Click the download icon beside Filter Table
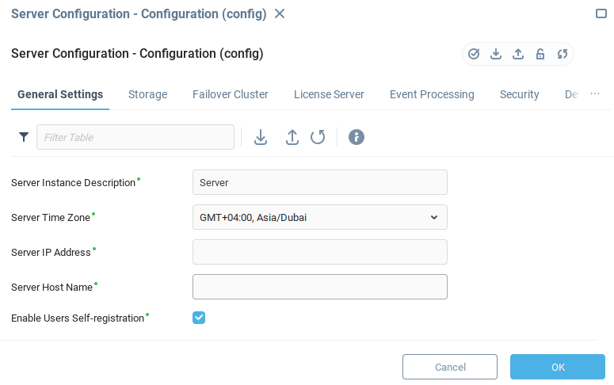Image resolution: width=614 pixels, height=385 pixels. click(x=261, y=137)
